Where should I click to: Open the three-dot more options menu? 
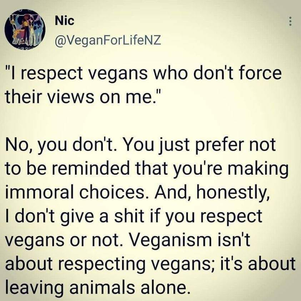coord(291,22)
